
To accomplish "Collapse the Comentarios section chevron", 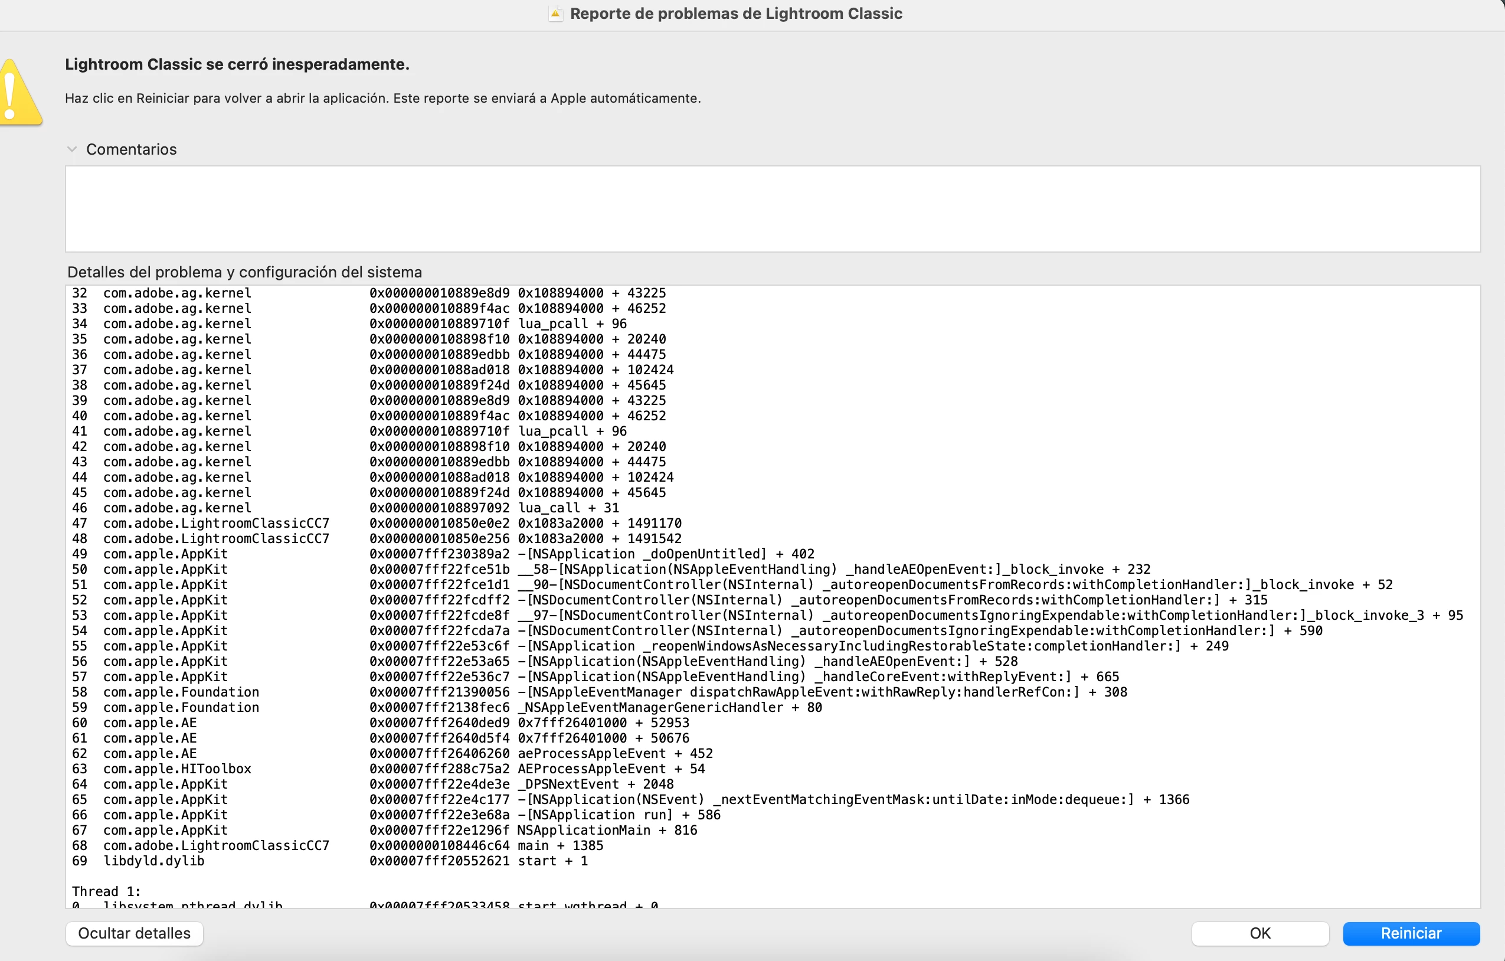I will [x=72, y=149].
